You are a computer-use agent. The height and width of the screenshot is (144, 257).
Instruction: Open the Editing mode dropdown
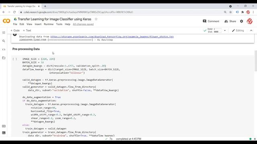[238, 30]
